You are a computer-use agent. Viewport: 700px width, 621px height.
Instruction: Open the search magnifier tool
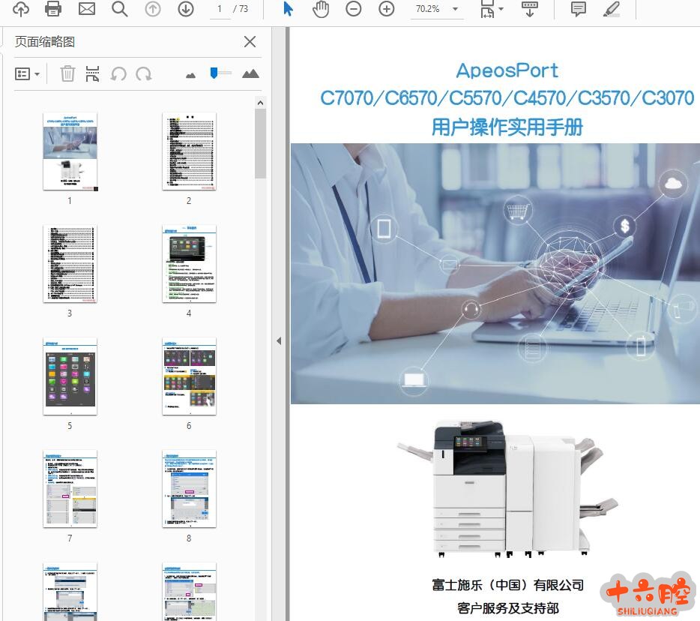pos(120,9)
